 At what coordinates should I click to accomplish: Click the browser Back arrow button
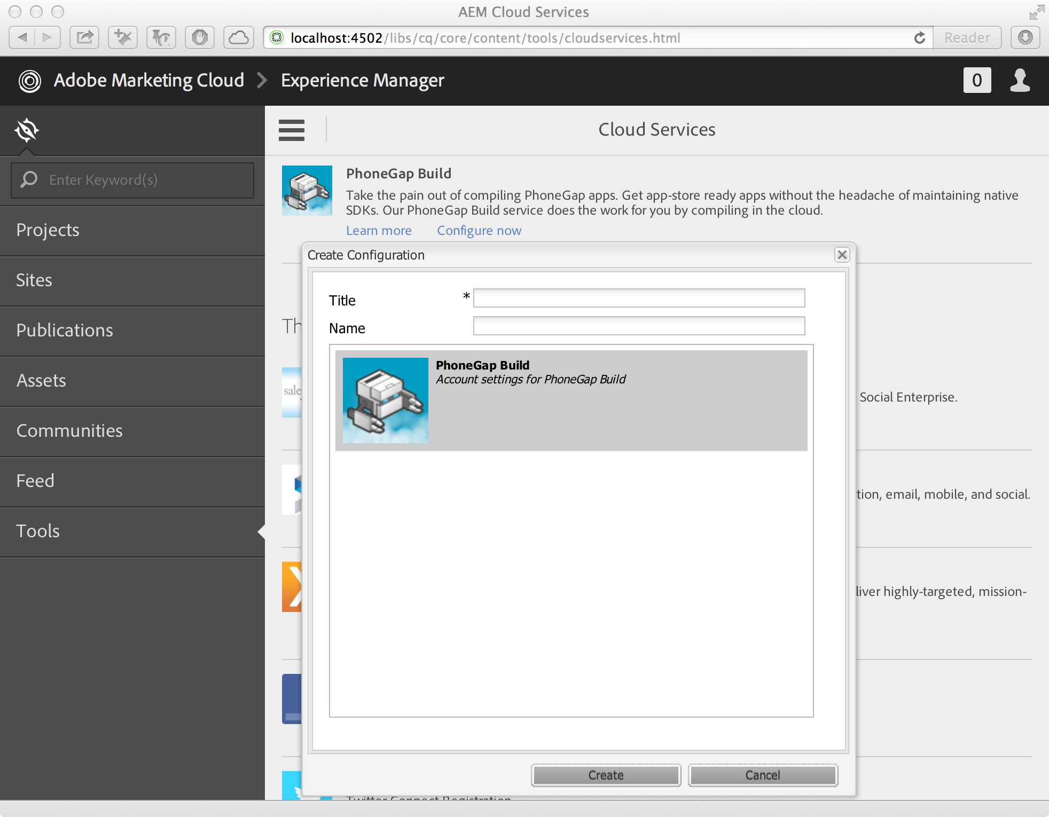pos(22,37)
